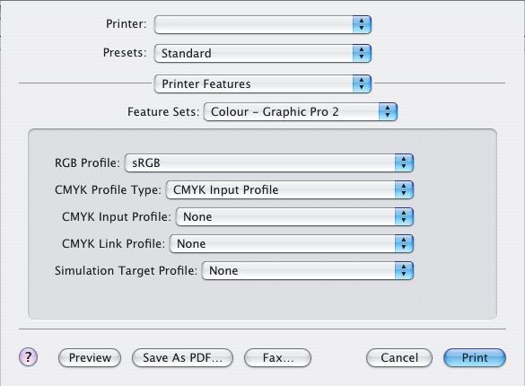Open the CMYK Input Profile dropdown showing None
This screenshot has height=386, width=525.
pyautogui.click(x=294, y=216)
